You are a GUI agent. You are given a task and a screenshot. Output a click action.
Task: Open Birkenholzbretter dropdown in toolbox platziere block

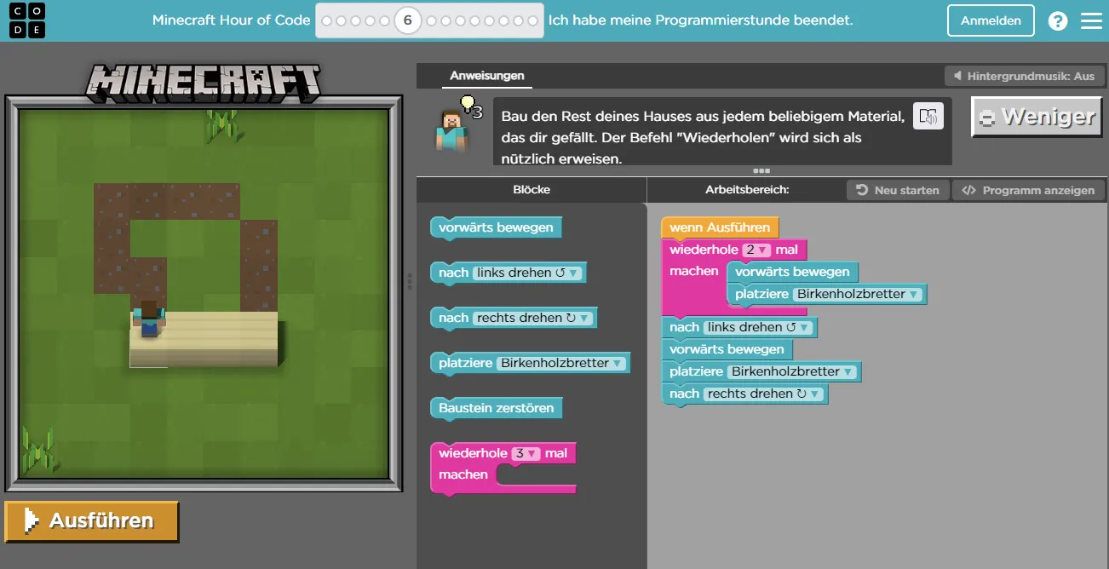click(x=560, y=363)
